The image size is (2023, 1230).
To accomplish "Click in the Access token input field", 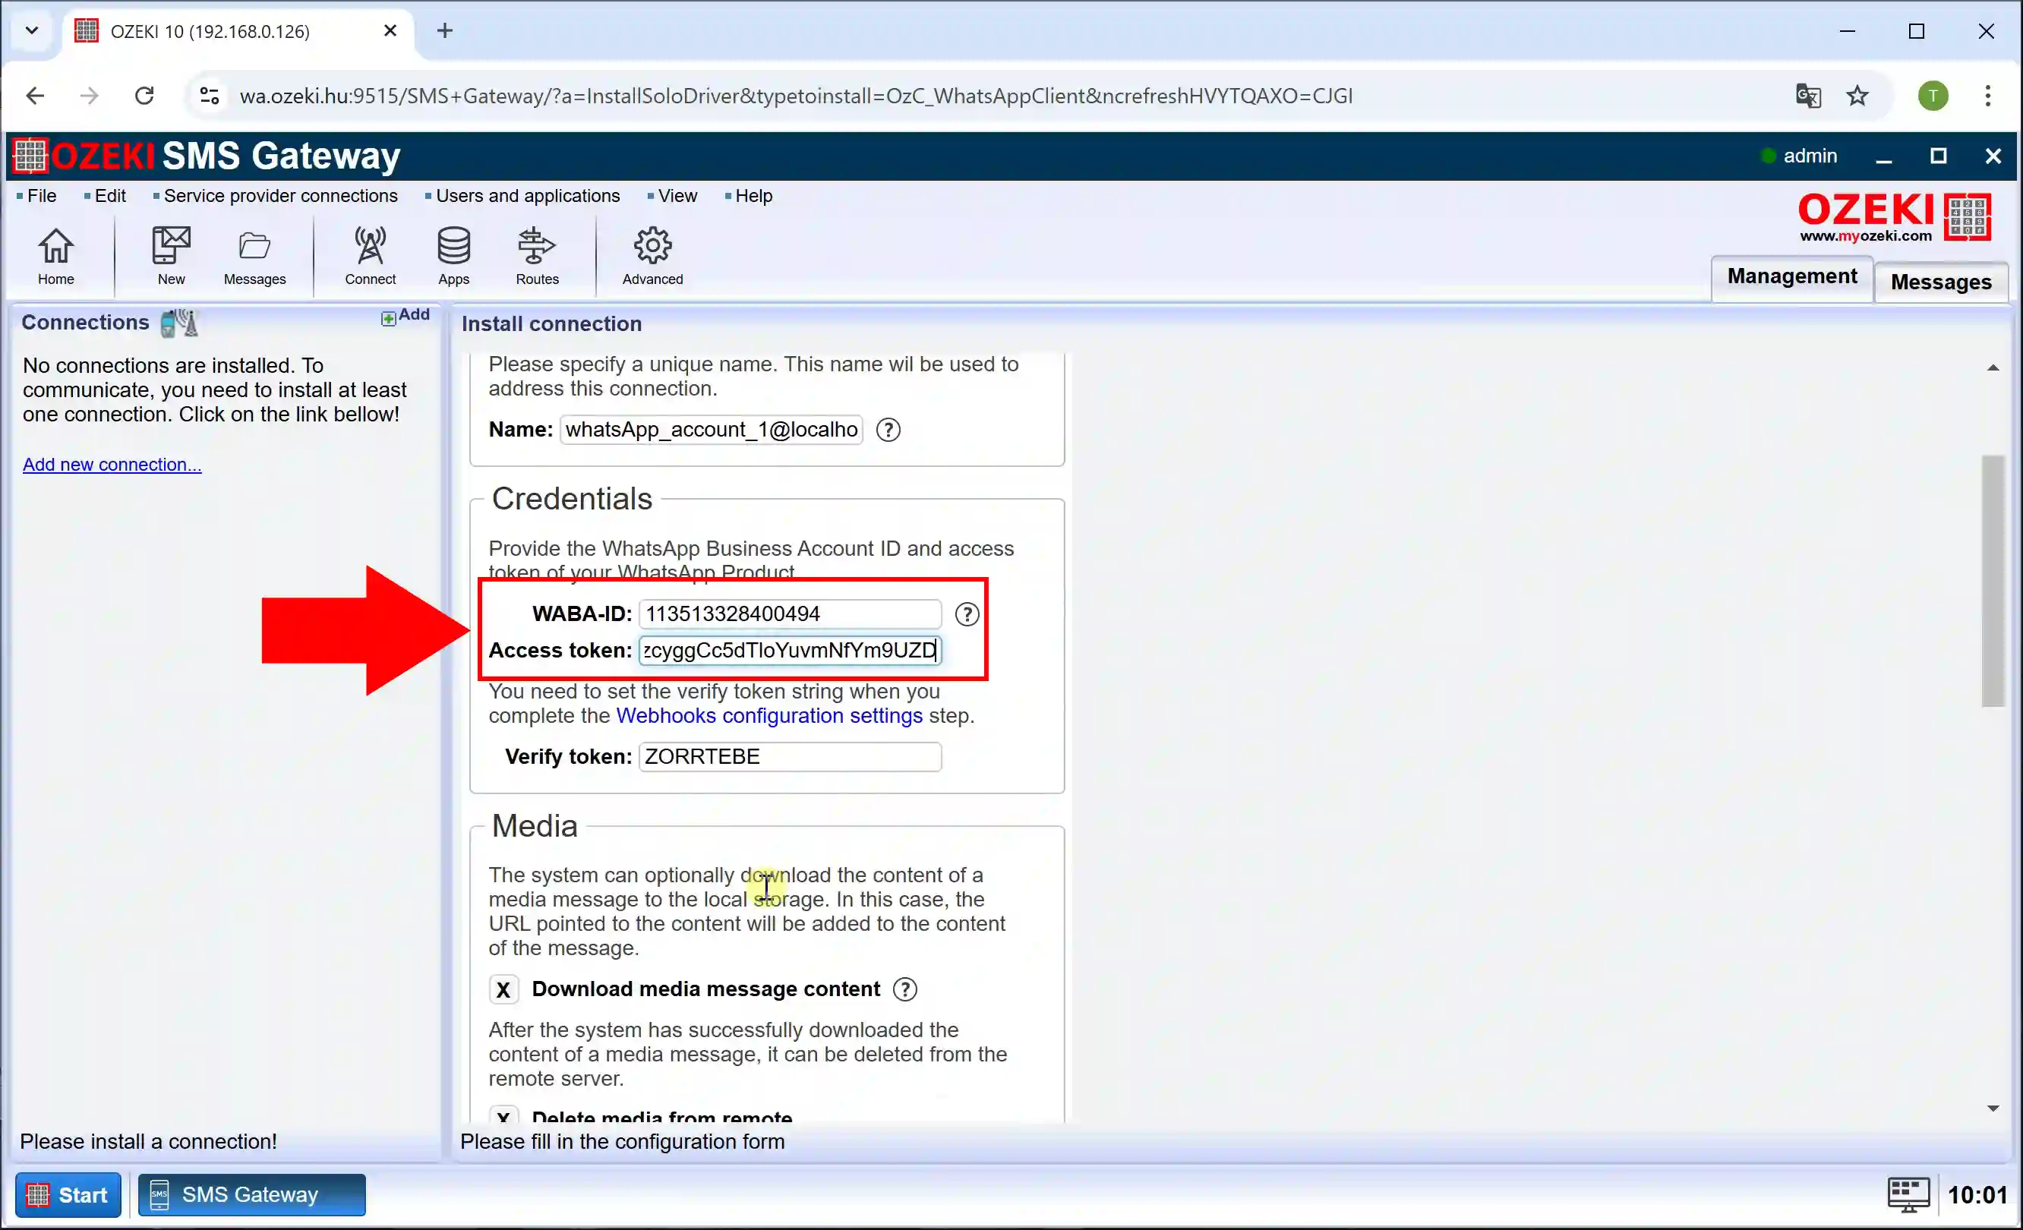I will [790, 651].
